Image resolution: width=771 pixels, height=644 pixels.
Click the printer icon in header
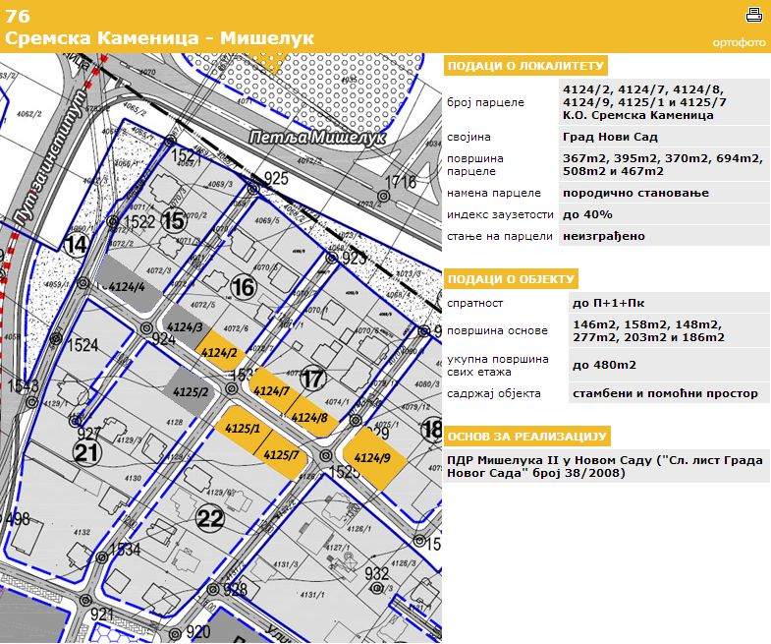(753, 15)
